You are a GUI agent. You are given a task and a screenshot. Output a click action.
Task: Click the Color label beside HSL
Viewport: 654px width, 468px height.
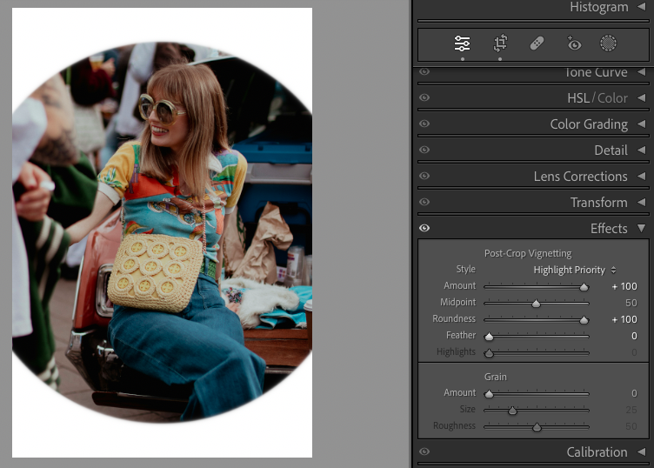pos(612,98)
